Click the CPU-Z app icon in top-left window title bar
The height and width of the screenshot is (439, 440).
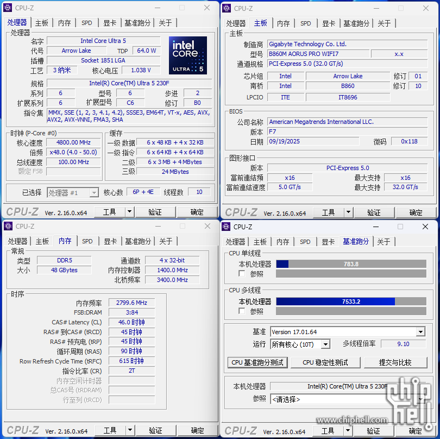point(8,8)
